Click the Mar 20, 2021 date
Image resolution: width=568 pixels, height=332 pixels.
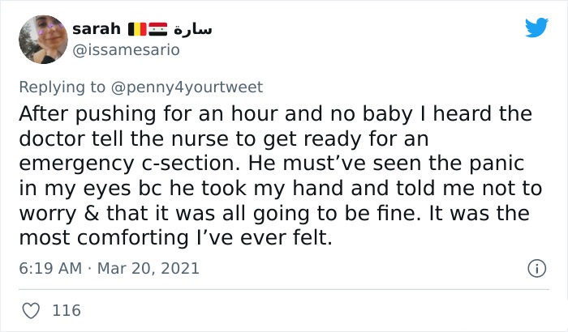pos(148,268)
